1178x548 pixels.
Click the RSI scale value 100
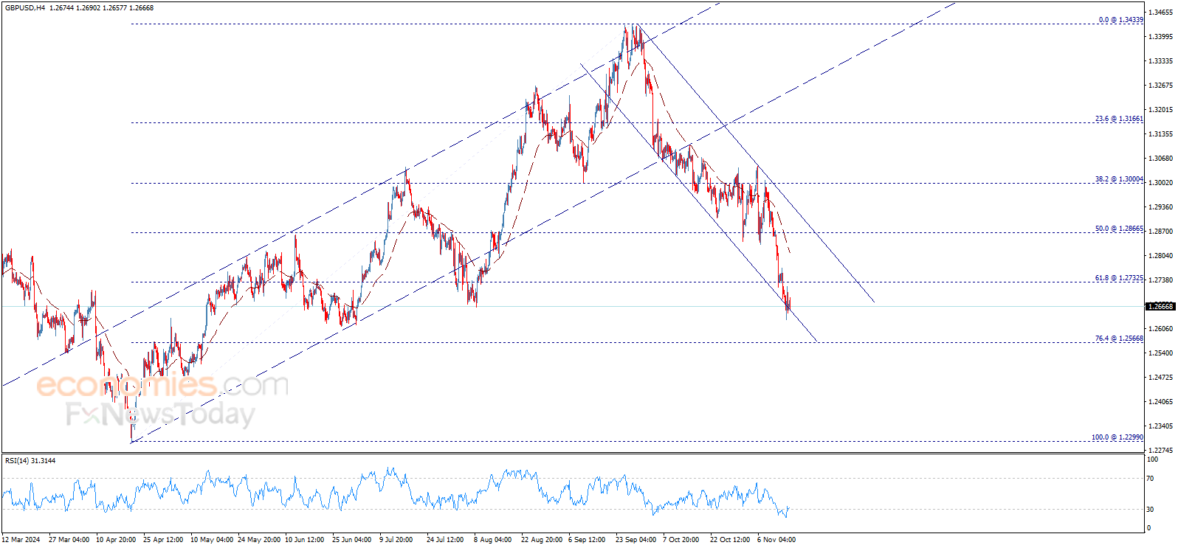pos(1153,459)
